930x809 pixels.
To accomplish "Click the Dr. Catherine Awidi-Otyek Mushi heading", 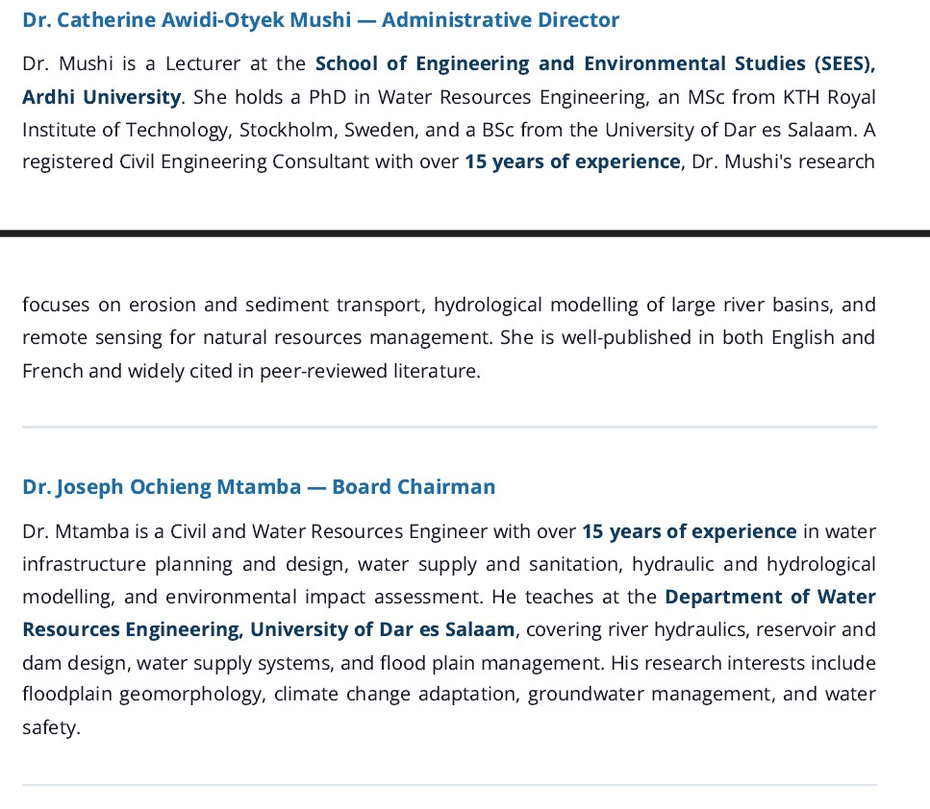I will point(320,20).
